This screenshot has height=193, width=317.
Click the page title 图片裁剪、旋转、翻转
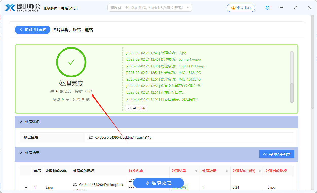pyautogui.click(x=73, y=30)
